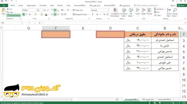Switch to the Page Layout tab
The height and width of the screenshot is (104, 187).
point(31,5)
